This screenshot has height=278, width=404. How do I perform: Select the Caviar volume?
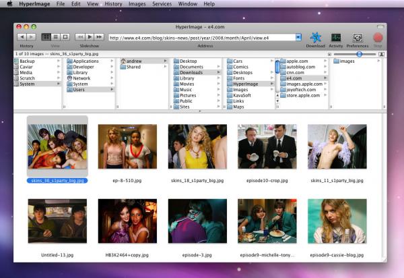(x=37, y=67)
